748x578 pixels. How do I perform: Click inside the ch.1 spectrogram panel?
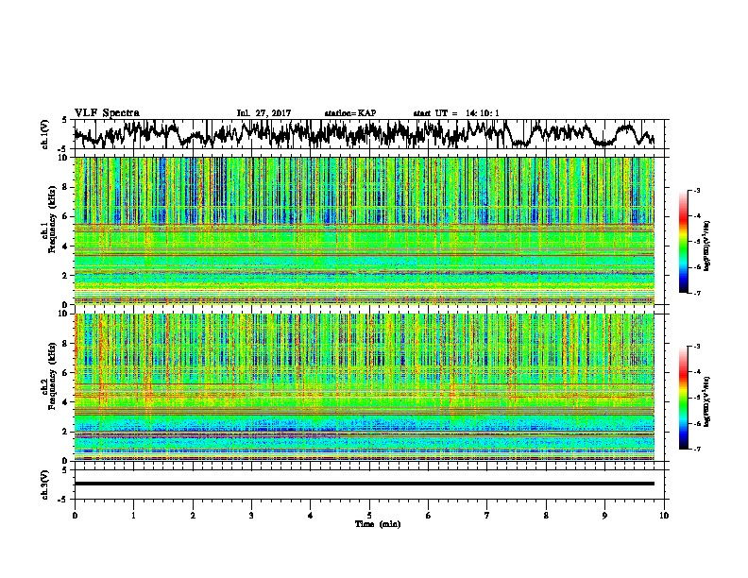(364, 230)
